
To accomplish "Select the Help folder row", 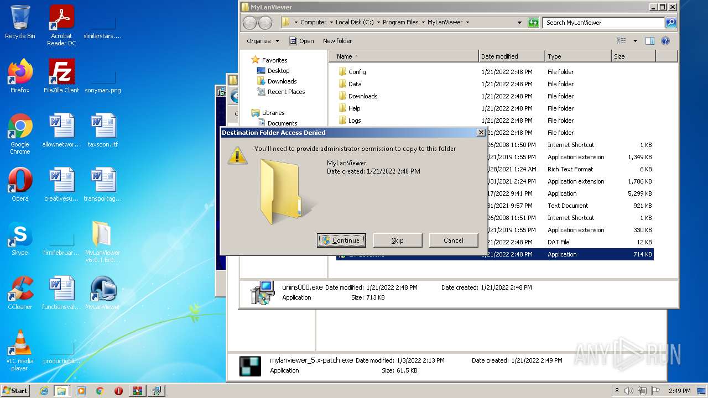I will point(495,108).
